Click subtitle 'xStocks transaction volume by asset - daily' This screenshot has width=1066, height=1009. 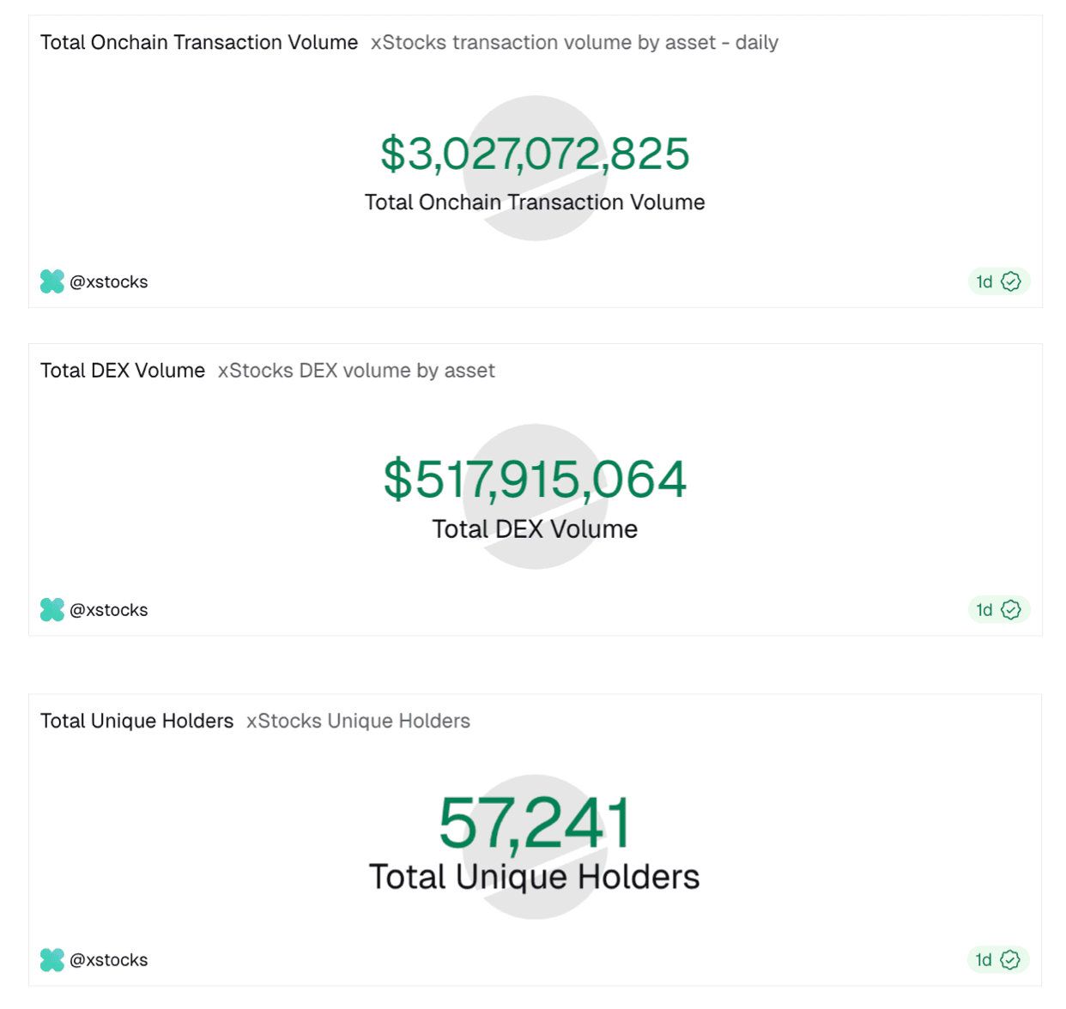point(574,43)
